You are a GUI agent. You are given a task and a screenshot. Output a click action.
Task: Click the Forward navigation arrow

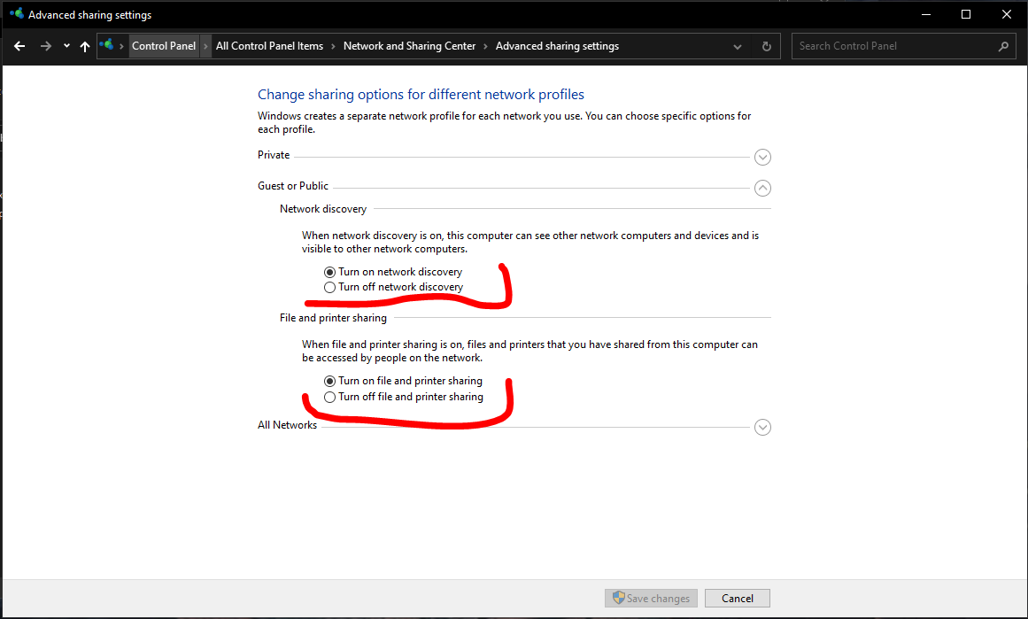pyautogui.click(x=46, y=46)
